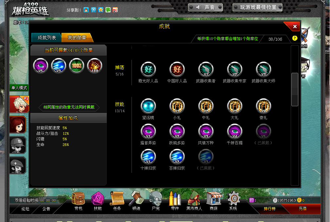Click the equipped purple eye V5 medal slot
Image resolution: width=330 pixels, height=222 pixels.
[41, 66]
